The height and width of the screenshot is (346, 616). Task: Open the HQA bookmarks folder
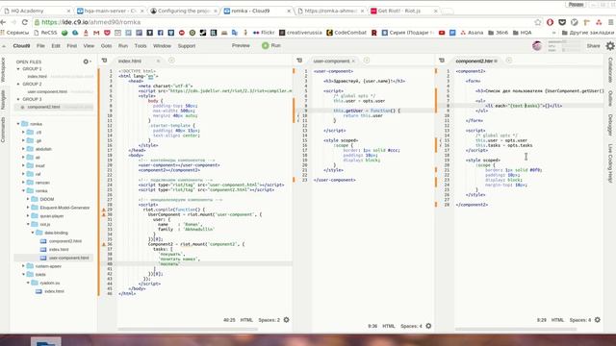[x=522, y=33]
